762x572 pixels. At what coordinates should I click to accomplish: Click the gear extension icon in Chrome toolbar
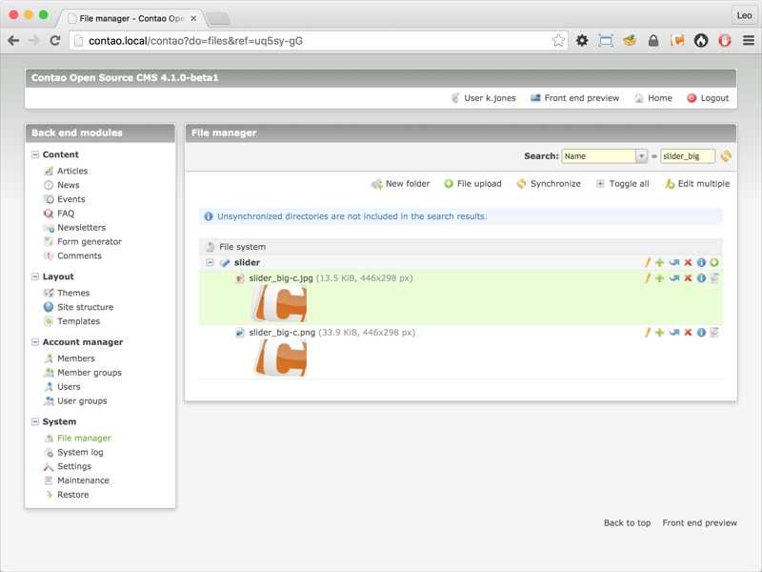click(x=582, y=40)
